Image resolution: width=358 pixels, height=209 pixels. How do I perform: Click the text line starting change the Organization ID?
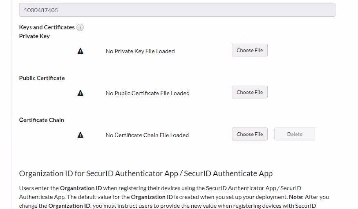coord(167,206)
